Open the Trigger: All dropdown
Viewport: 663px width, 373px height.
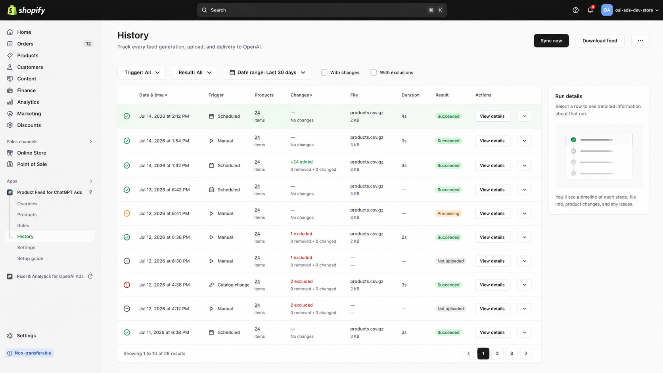tap(142, 73)
